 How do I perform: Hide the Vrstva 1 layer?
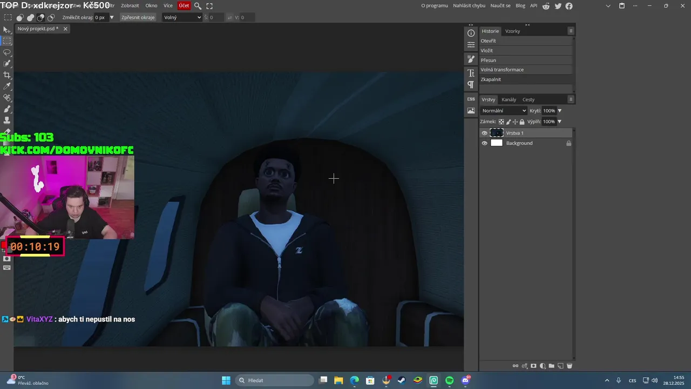coord(484,133)
